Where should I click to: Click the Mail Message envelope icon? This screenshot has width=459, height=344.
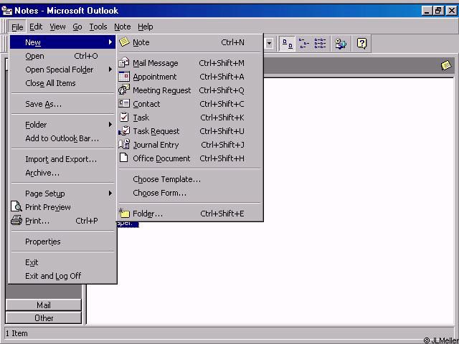[x=124, y=62]
